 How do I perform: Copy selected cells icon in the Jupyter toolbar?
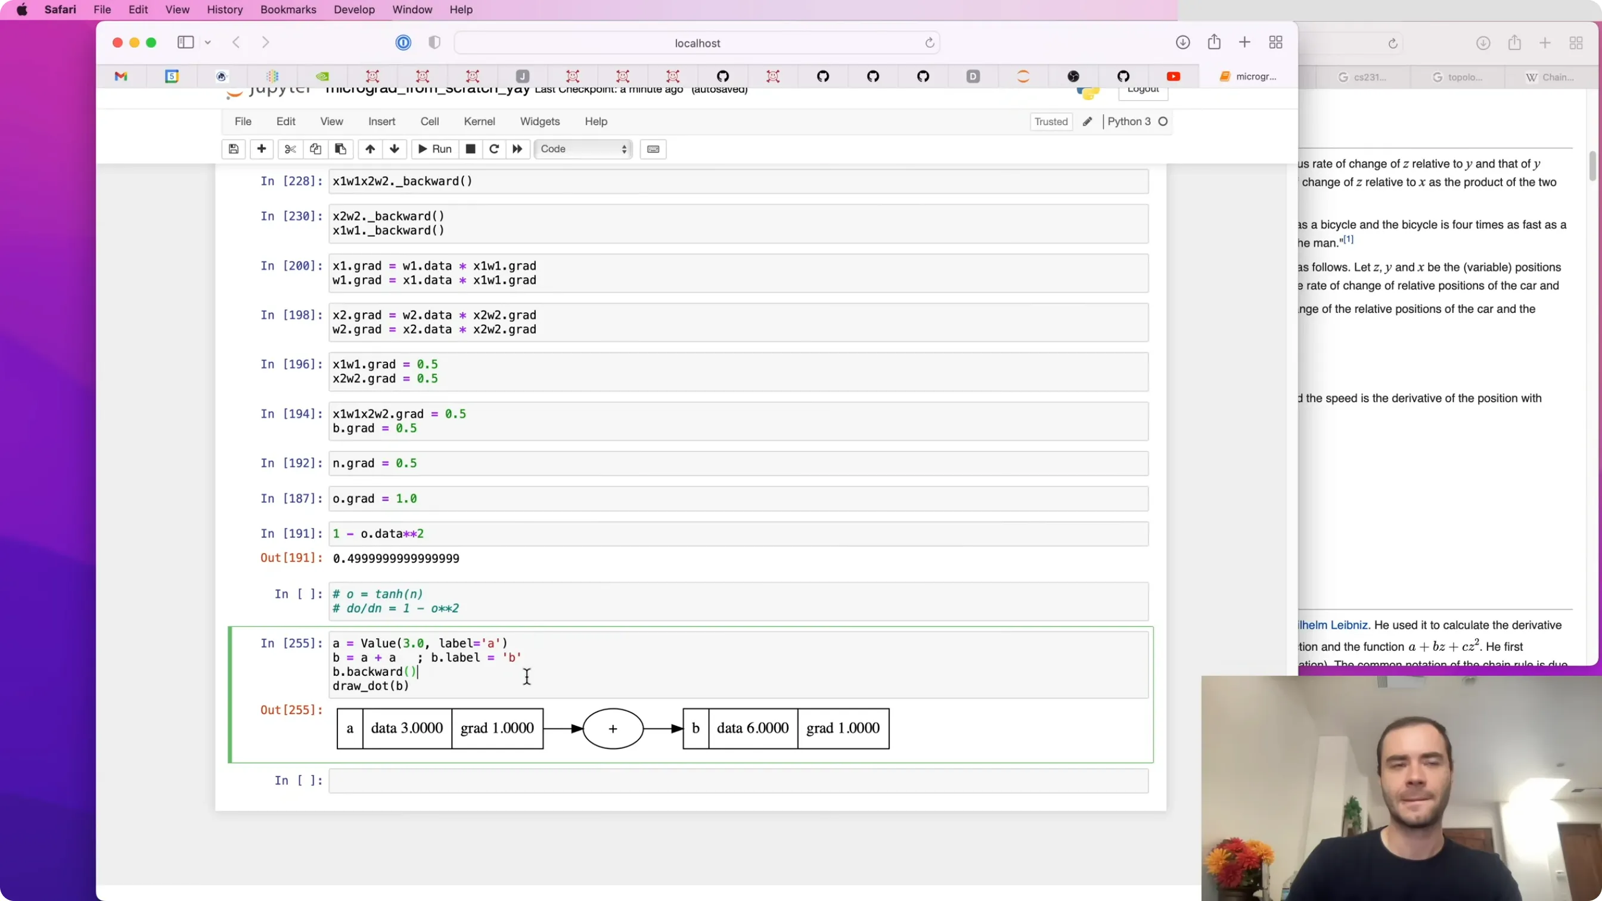point(315,149)
